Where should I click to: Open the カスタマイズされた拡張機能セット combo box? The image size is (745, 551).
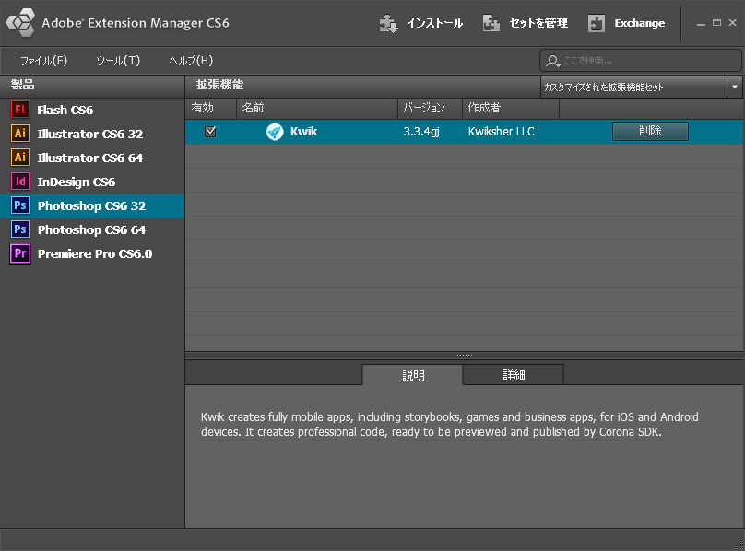[x=641, y=87]
